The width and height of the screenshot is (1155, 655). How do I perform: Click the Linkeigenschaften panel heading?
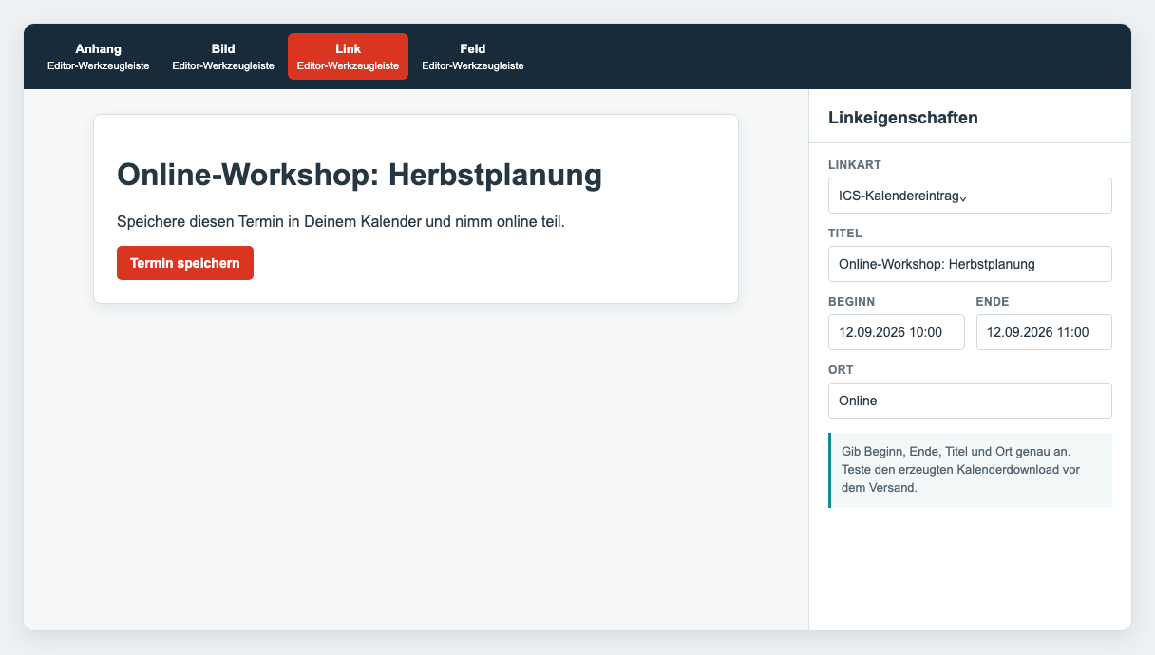tap(903, 118)
